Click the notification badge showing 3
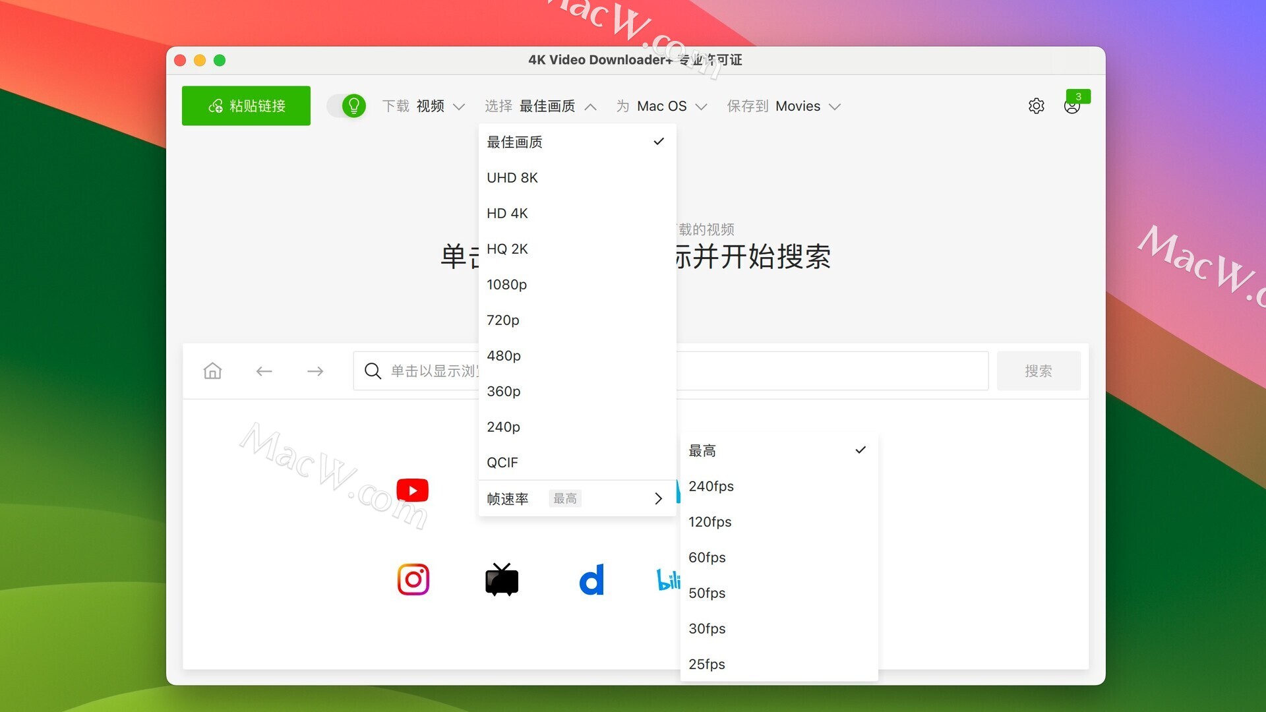The image size is (1266, 712). pos(1079,96)
